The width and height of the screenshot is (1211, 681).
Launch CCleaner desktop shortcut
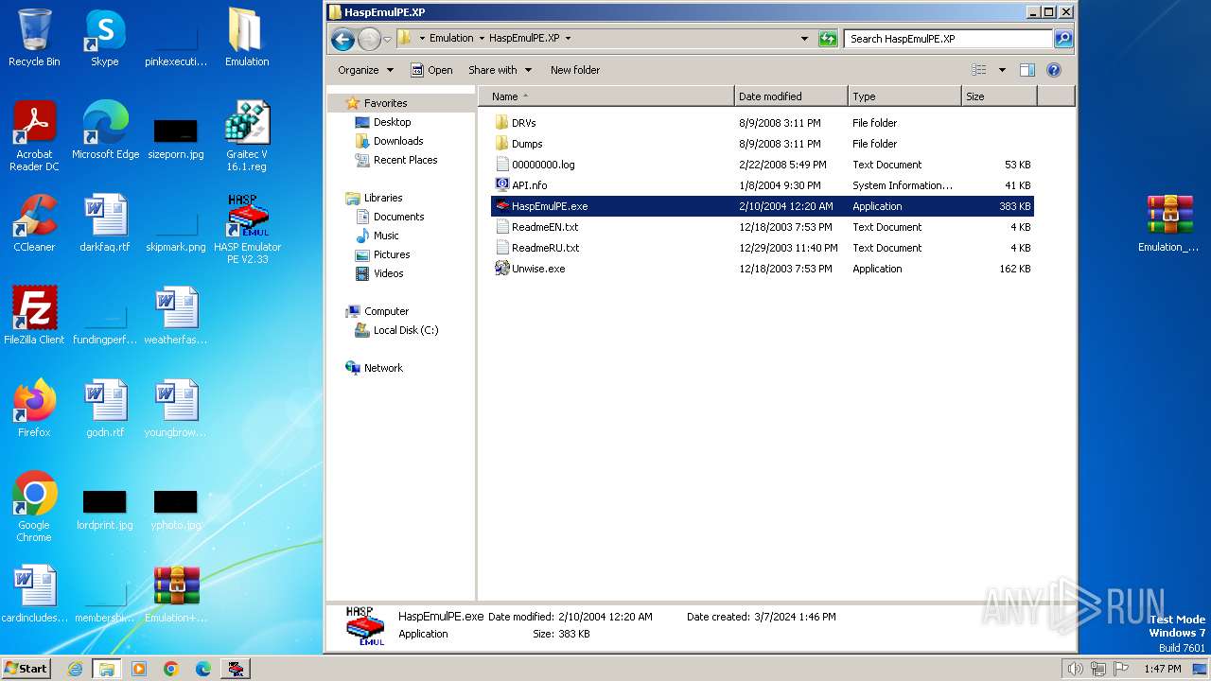pyautogui.click(x=34, y=223)
